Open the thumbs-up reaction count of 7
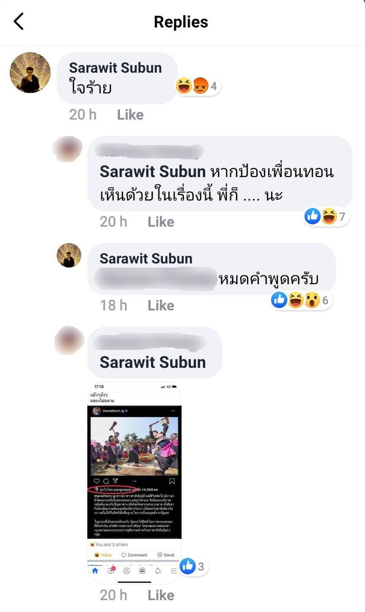 [x=327, y=216]
